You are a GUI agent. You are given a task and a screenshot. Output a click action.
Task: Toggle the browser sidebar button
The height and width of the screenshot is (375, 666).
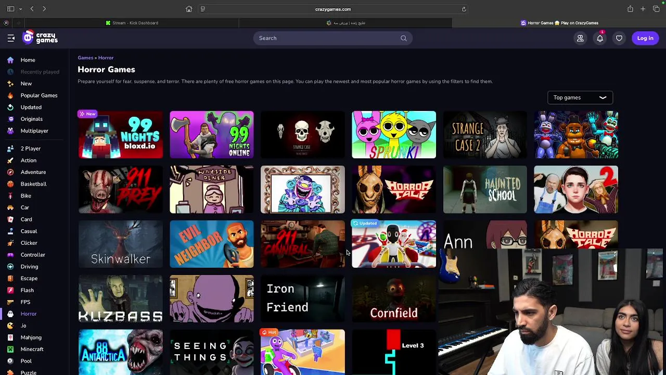pos(10,9)
